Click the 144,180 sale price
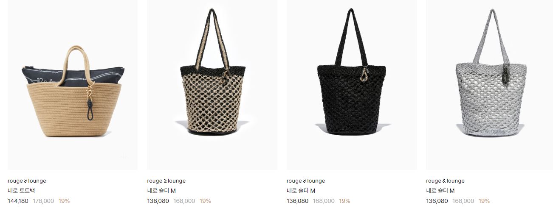This screenshot has height=211, width=553. pyautogui.click(x=18, y=201)
